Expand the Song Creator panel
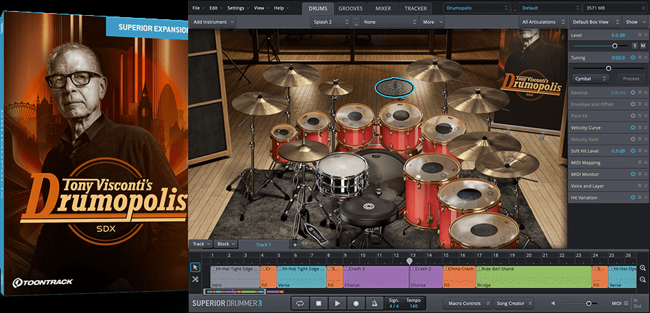650x313 pixels. [513, 303]
